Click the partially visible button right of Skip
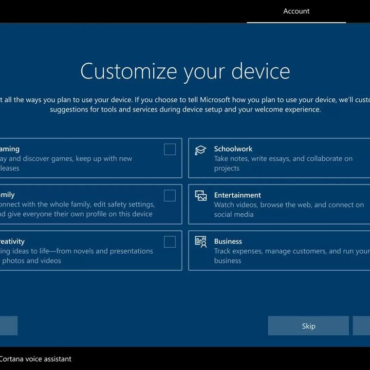 [362, 326]
